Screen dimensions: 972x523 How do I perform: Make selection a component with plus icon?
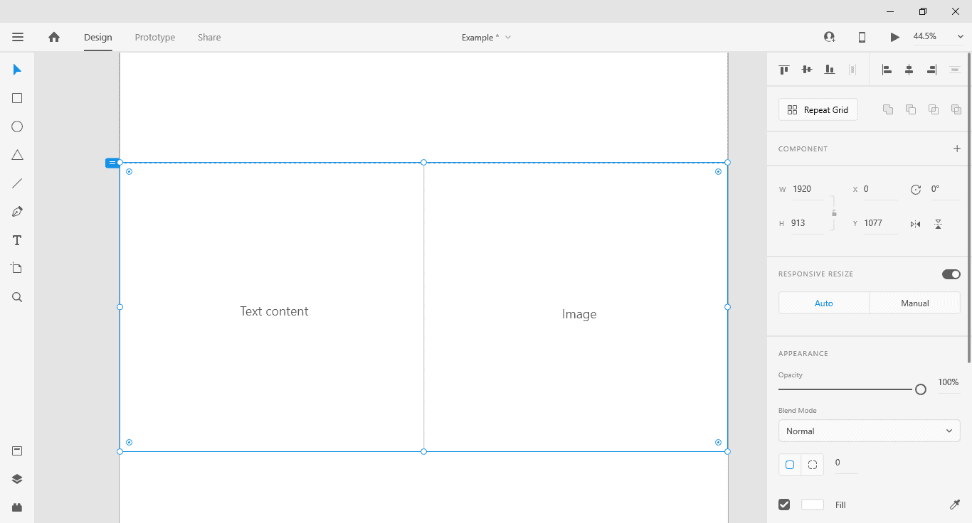click(x=957, y=149)
